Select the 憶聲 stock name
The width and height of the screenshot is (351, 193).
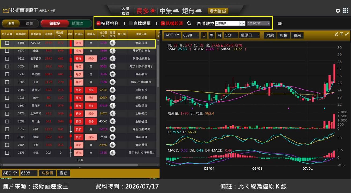point(36,66)
